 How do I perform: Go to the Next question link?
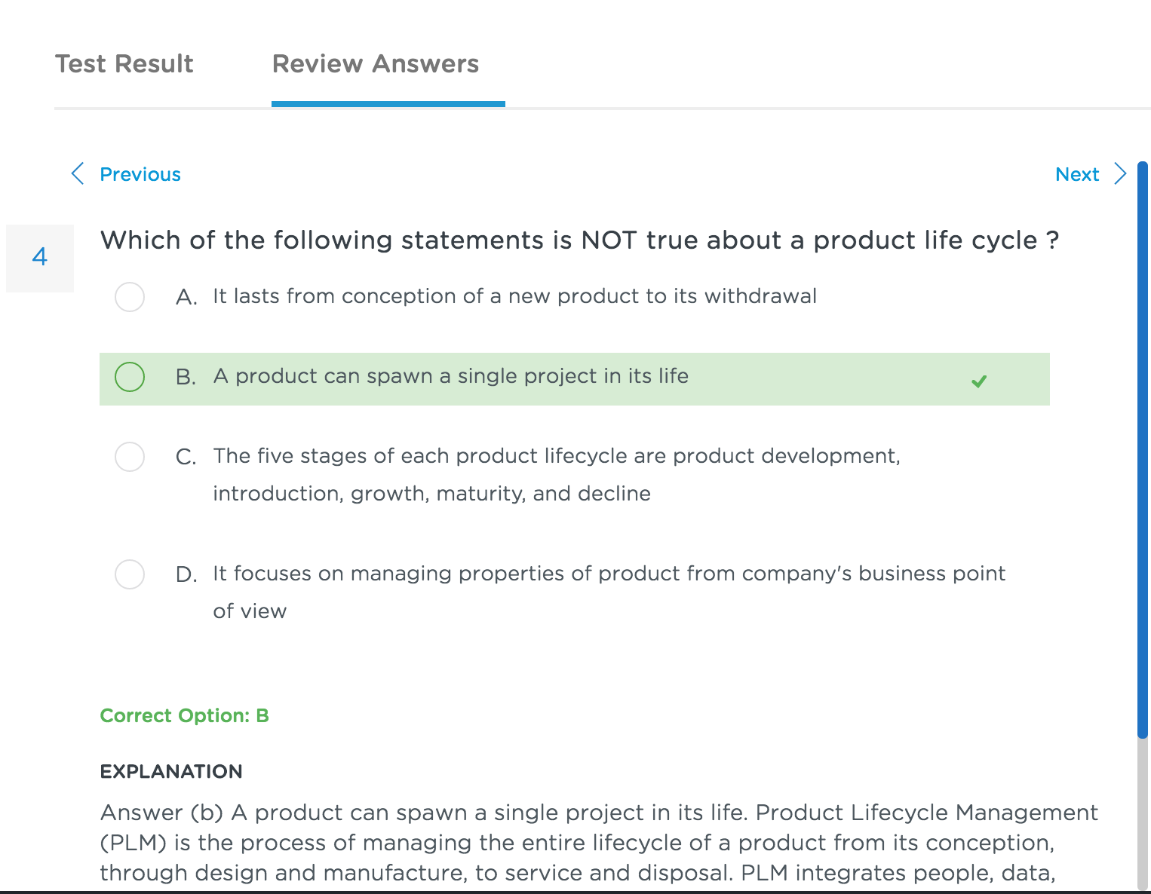click(1077, 174)
